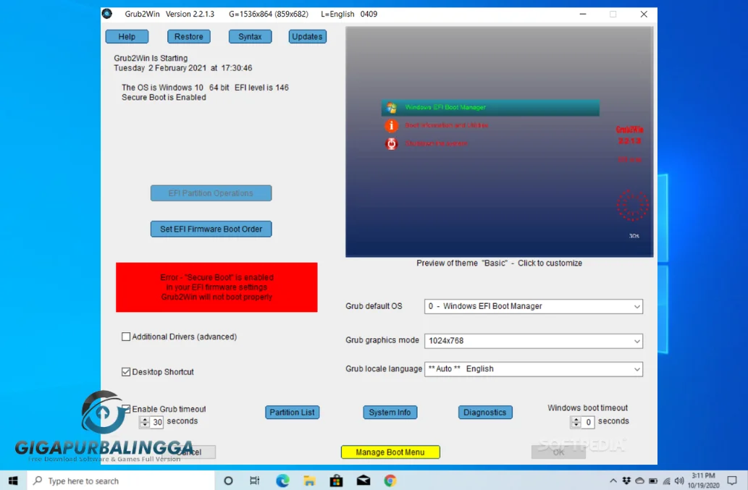Viewport: 748px width, 490px height.
Task: Open the Windows Start menu
Action: coord(12,480)
